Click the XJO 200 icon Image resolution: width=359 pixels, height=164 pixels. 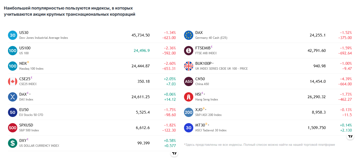tap(189, 112)
